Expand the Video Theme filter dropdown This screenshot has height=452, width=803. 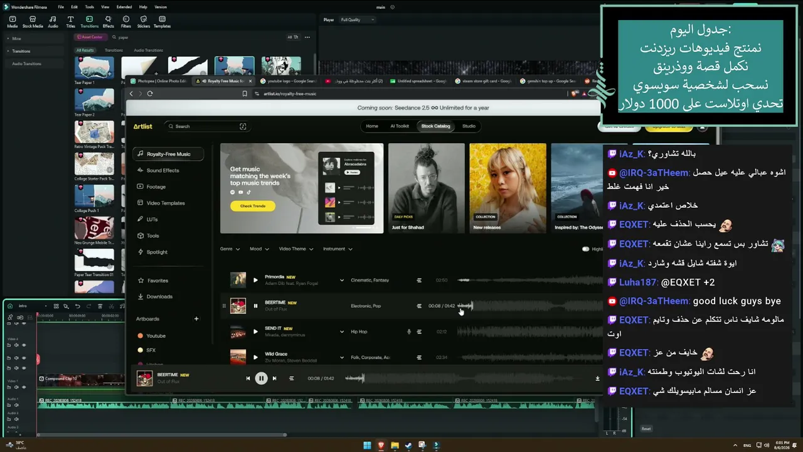pos(295,249)
